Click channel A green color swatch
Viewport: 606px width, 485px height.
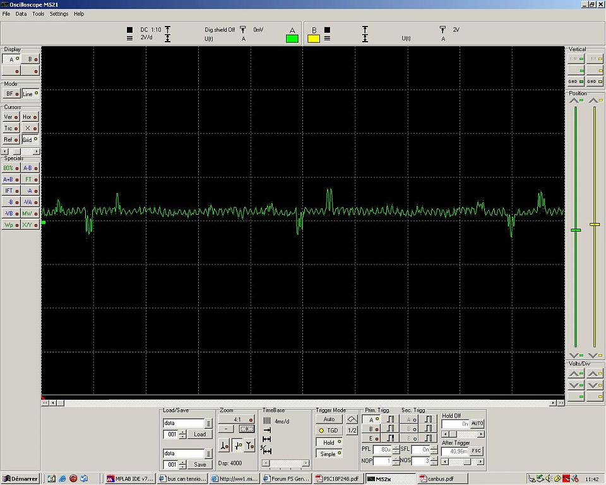tap(292, 39)
